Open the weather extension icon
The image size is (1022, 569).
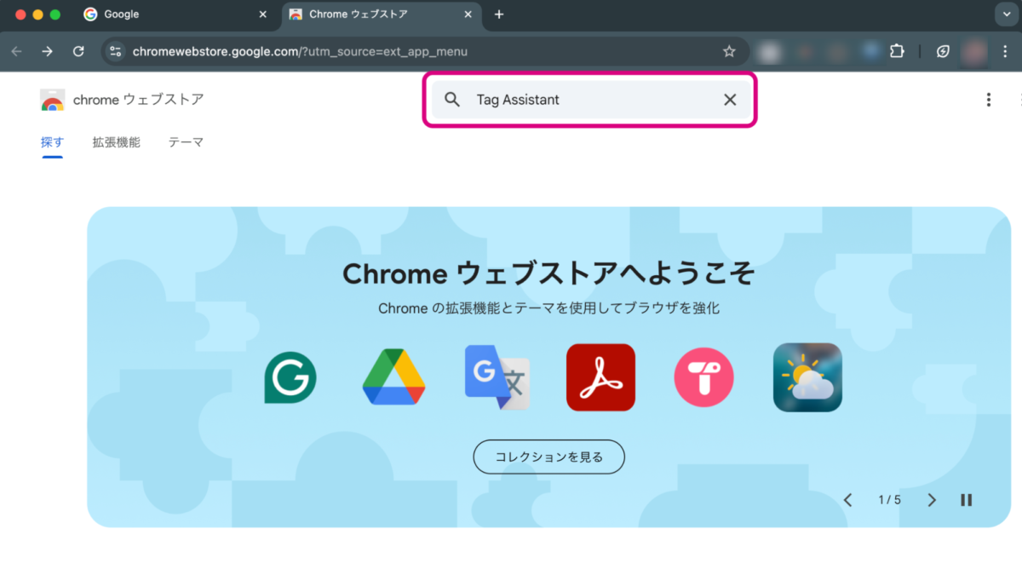click(x=807, y=377)
